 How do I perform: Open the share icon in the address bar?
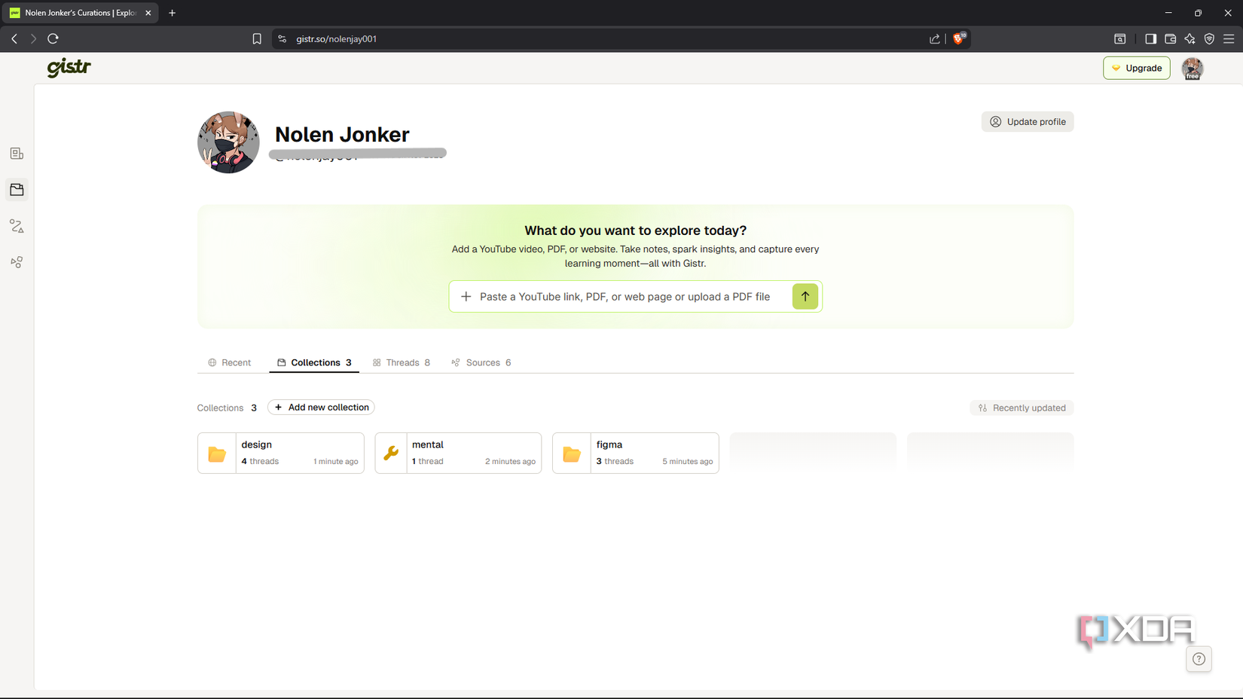click(x=935, y=38)
